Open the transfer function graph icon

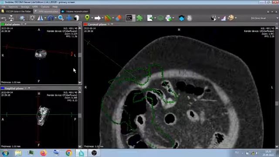click(223, 18)
